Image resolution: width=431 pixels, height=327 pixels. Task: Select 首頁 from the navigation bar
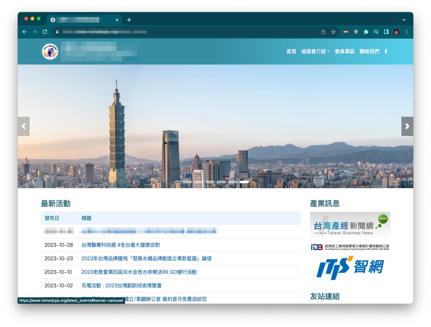(291, 51)
